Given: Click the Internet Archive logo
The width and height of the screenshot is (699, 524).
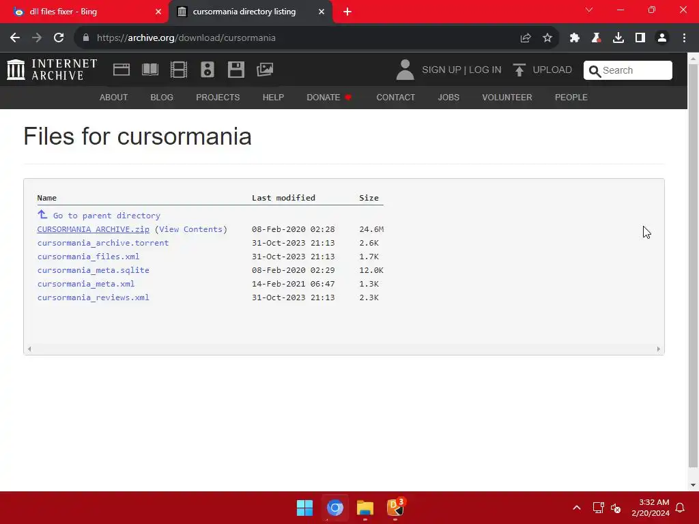Looking at the screenshot, I should [x=52, y=70].
